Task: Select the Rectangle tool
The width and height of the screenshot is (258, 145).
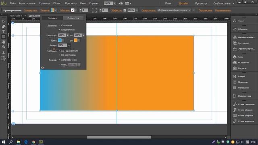Action: pyautogui.click(x=4, y=37)
